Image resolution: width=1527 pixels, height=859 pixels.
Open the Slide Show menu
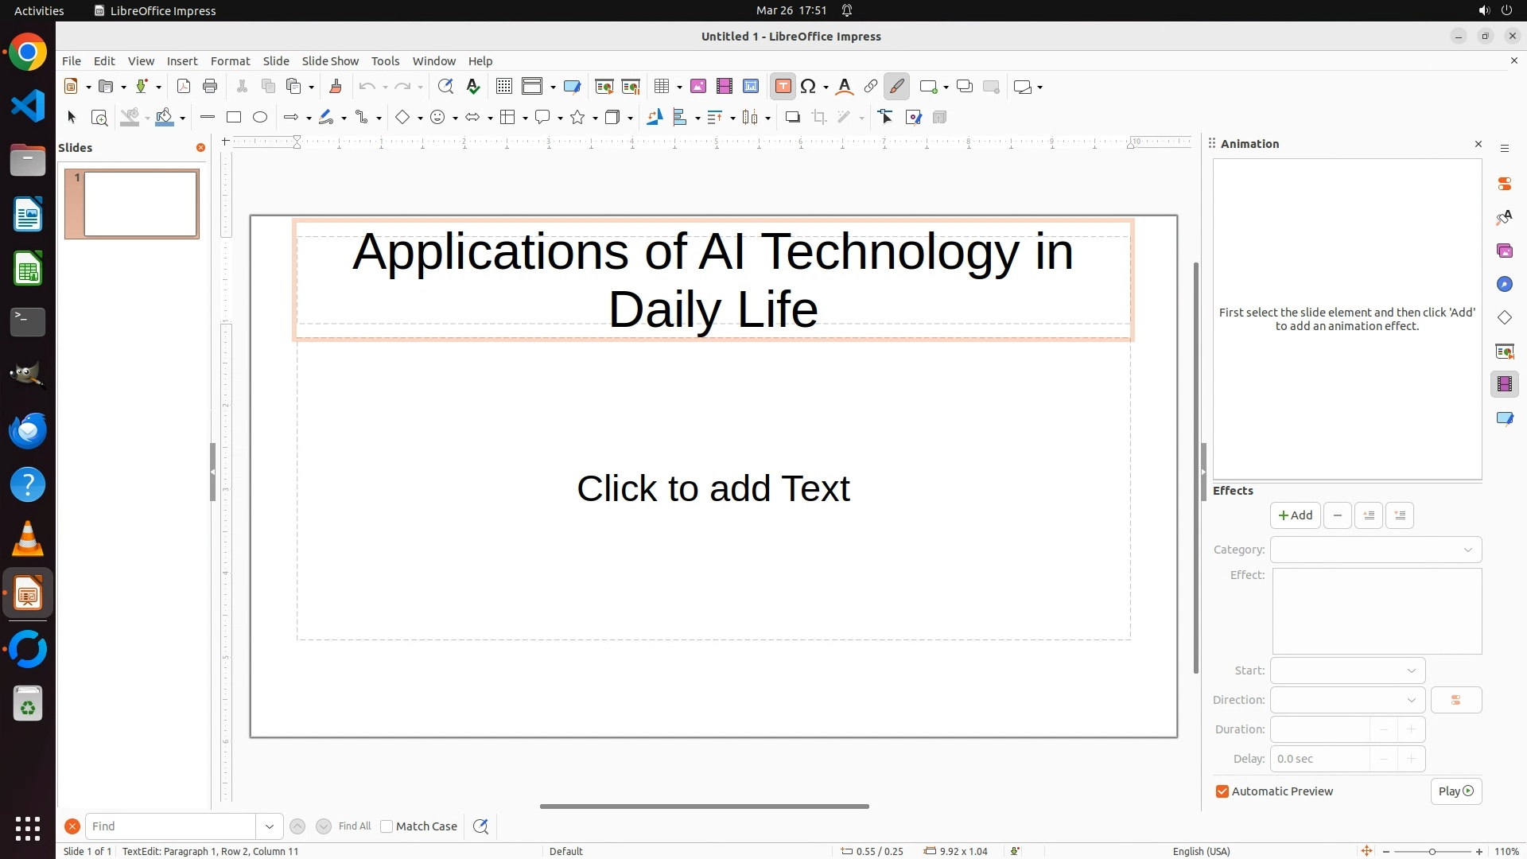[x=330, y=61]
